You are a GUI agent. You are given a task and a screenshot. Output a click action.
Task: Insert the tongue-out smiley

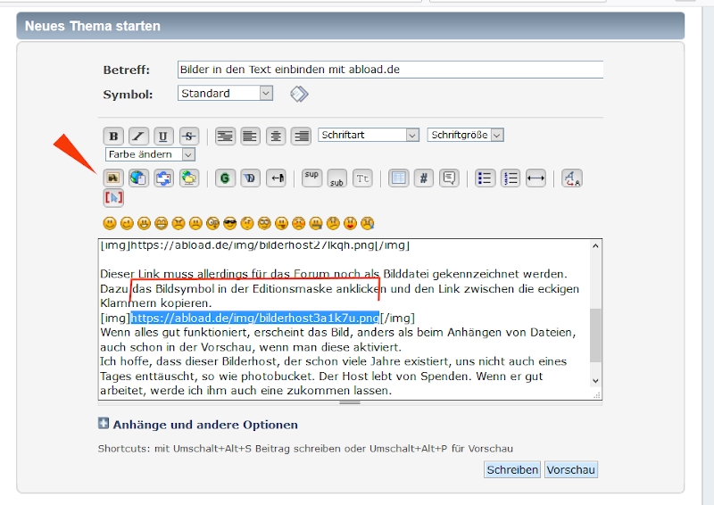coord(281,223)
